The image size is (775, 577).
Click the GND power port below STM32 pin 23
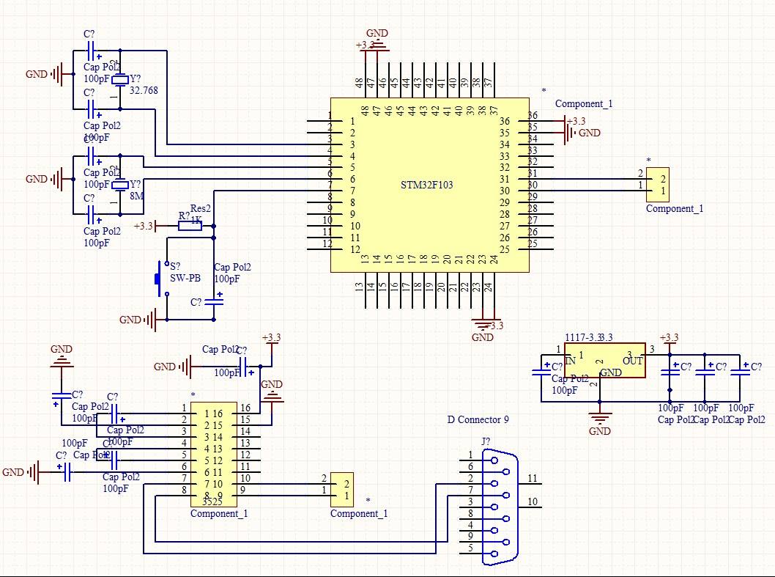(483, 331)
